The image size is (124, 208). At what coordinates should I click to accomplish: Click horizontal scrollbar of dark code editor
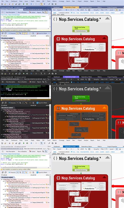click(25, 98)
